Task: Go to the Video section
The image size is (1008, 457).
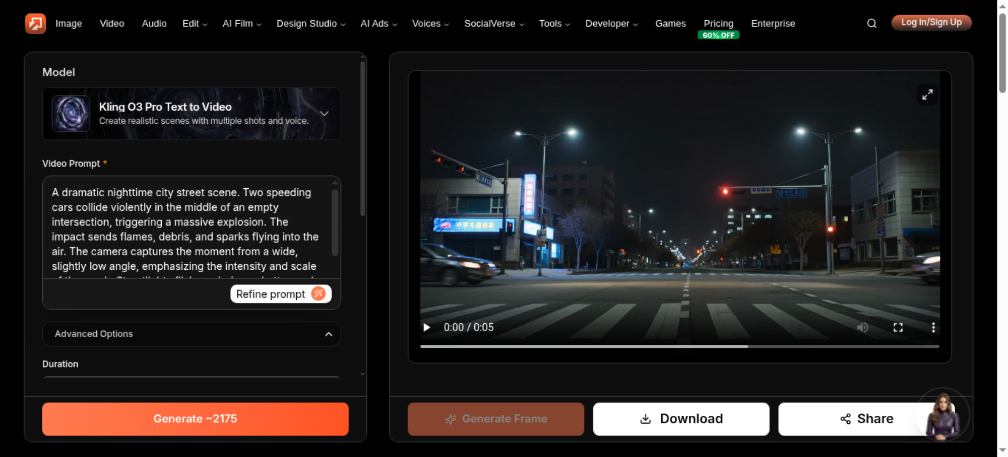Action: 112,24
